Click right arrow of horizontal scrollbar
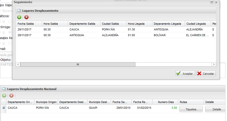Viewport: 227px width, 121px height. pyautogui.click(x=214, y=64)
